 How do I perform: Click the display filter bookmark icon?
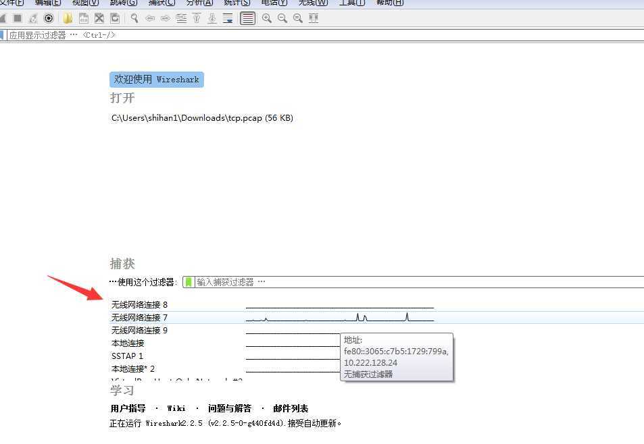pyautogui.click(x=1, y=35)
